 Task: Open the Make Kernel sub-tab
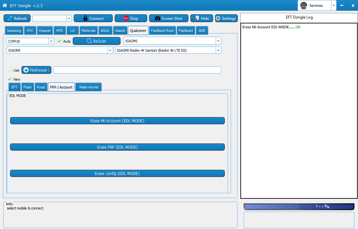click(x=89, y=87)
